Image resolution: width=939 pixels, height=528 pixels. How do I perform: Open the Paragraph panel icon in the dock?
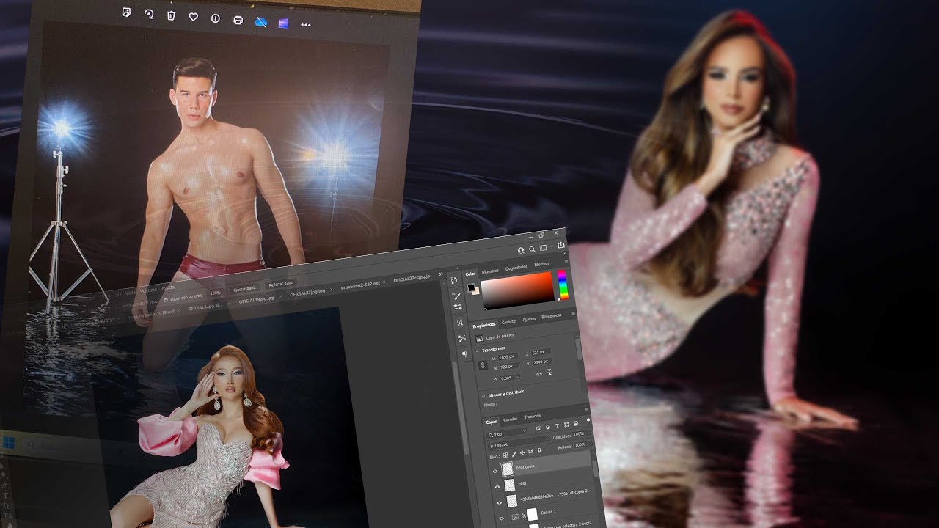(x=465, y=354)
